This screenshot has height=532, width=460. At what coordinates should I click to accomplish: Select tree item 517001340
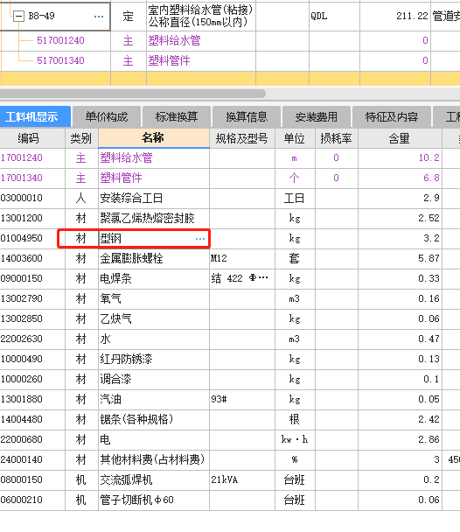tap(60, 60)
